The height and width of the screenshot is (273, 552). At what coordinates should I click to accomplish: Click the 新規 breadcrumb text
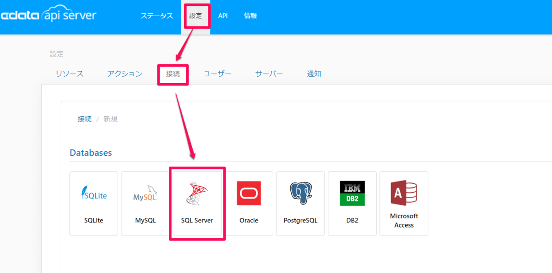point(110,119)
